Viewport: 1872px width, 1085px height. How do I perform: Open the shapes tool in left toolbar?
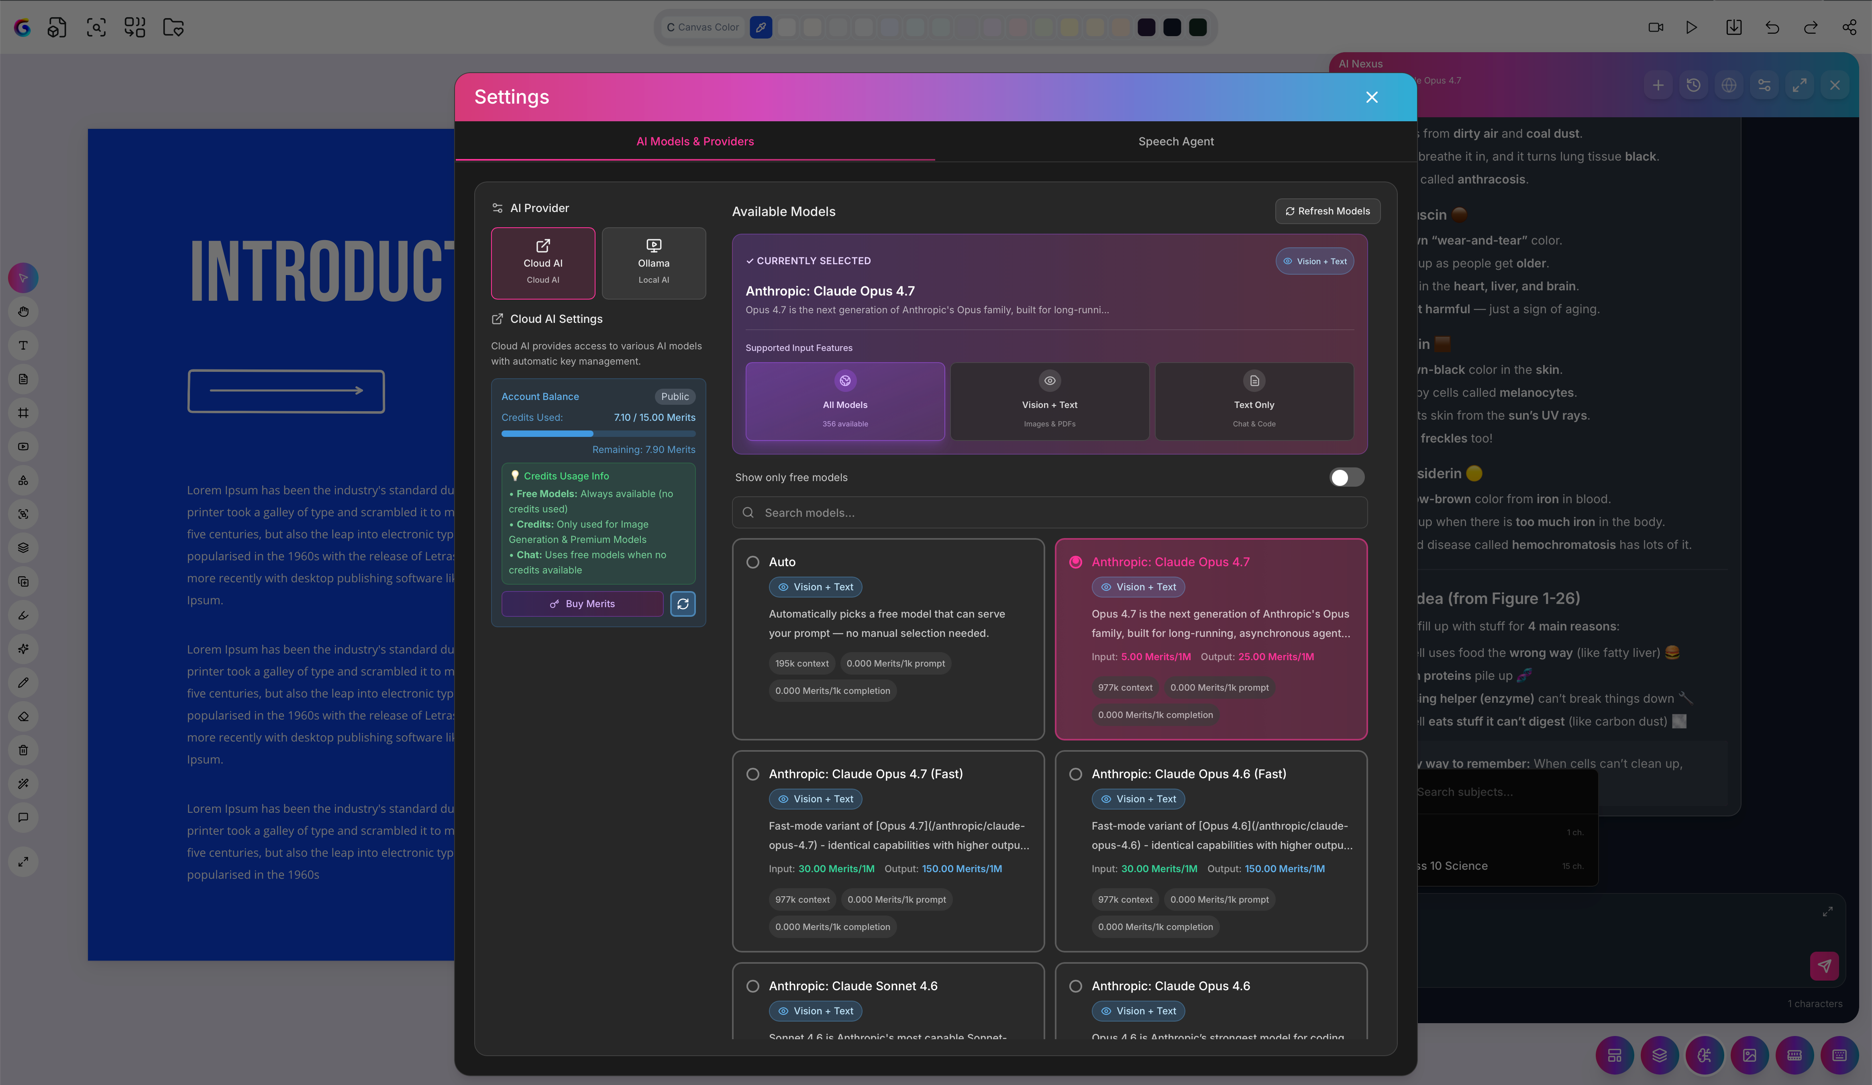pyautogui.click(x=23, y=481)
